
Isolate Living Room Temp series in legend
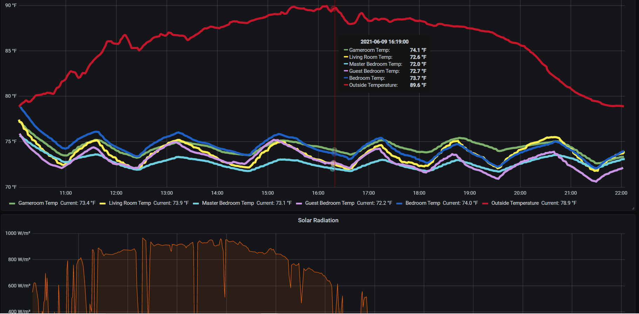click(130, 203)
